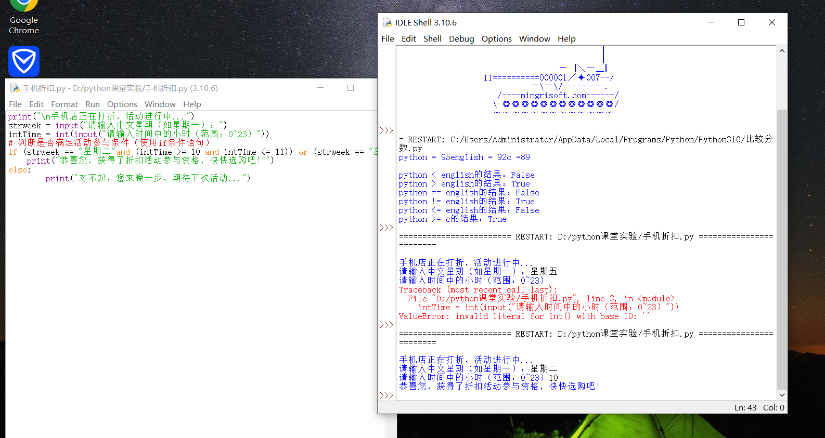Minimize the IDLE Shell window
Viewport: 825px width, 438px height.
click(711, 22)
